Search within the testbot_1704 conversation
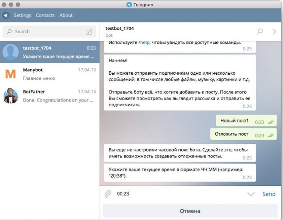The height and width of the screenshot is (220, 283). pyautogui.click(x=260, y=32)
